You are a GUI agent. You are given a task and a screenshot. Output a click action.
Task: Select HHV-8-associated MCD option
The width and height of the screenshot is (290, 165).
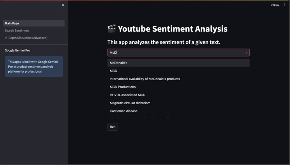click(x=178, y=95)
